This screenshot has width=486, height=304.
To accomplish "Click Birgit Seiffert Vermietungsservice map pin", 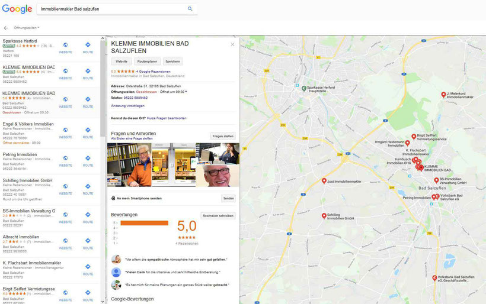I will [x=414, y=137].
